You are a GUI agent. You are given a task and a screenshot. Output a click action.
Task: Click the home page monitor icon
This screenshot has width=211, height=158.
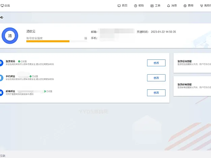[119, 6]
